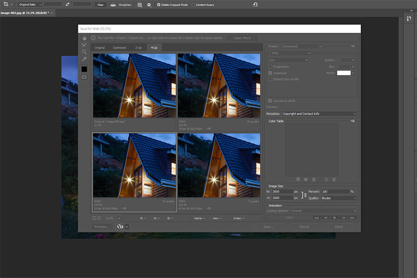Viewport: 417px width, 278px height.
Task: Toggle the constrain proportions link icon
Action: (305, 195)
